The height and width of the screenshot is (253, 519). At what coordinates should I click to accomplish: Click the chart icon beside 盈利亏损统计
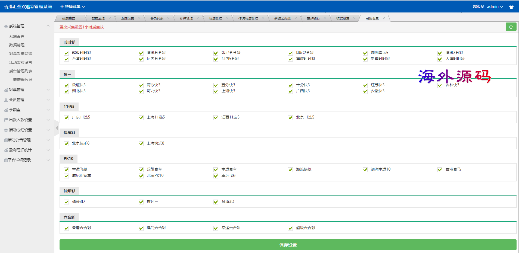point(6,150)
